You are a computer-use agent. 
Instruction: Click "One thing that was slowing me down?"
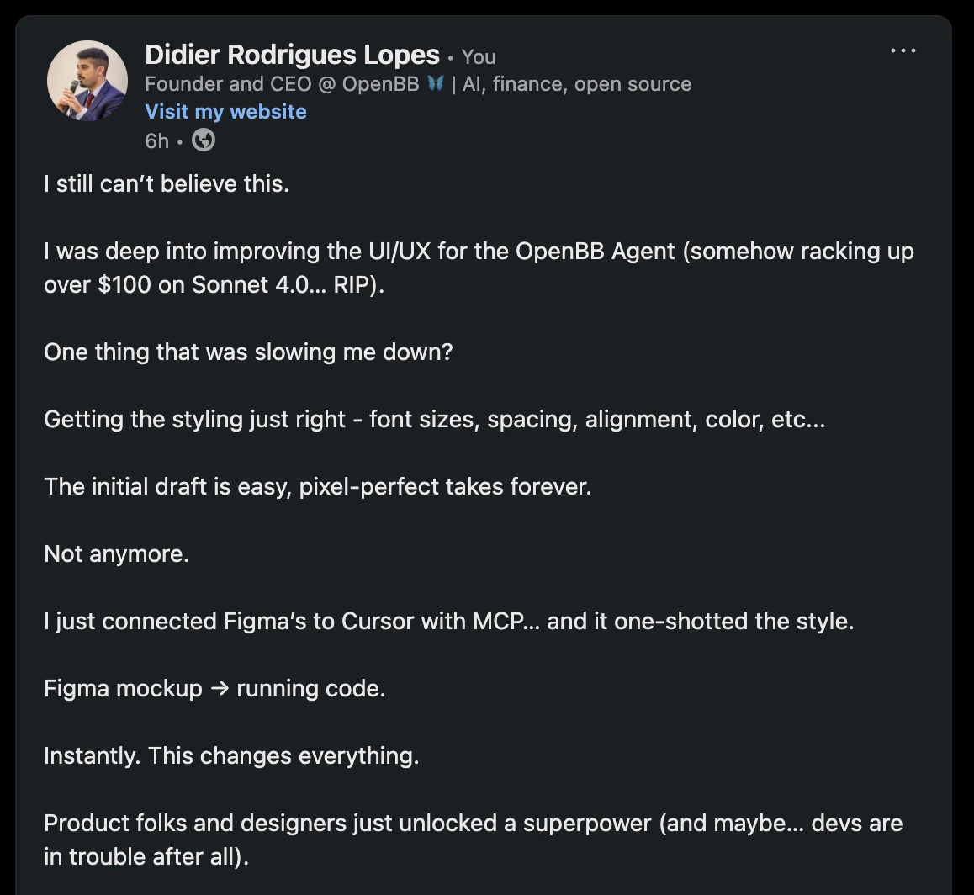pos(248,352)
